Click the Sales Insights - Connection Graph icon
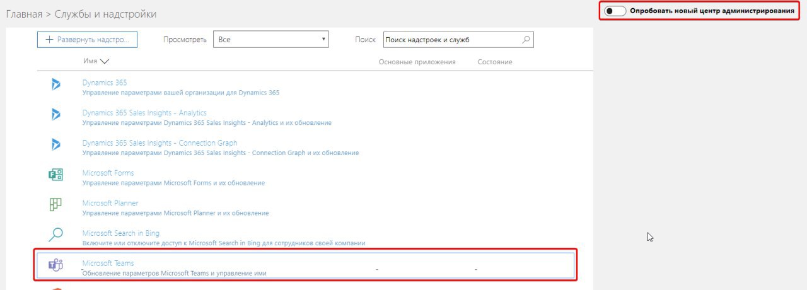Screen dimensions: 807x290 coord(55,144)
